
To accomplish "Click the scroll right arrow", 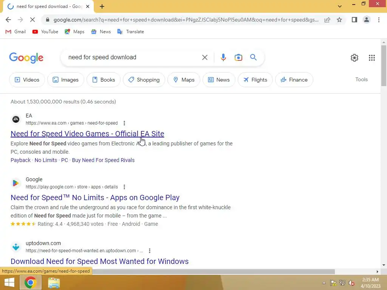I will click(377, 272).
